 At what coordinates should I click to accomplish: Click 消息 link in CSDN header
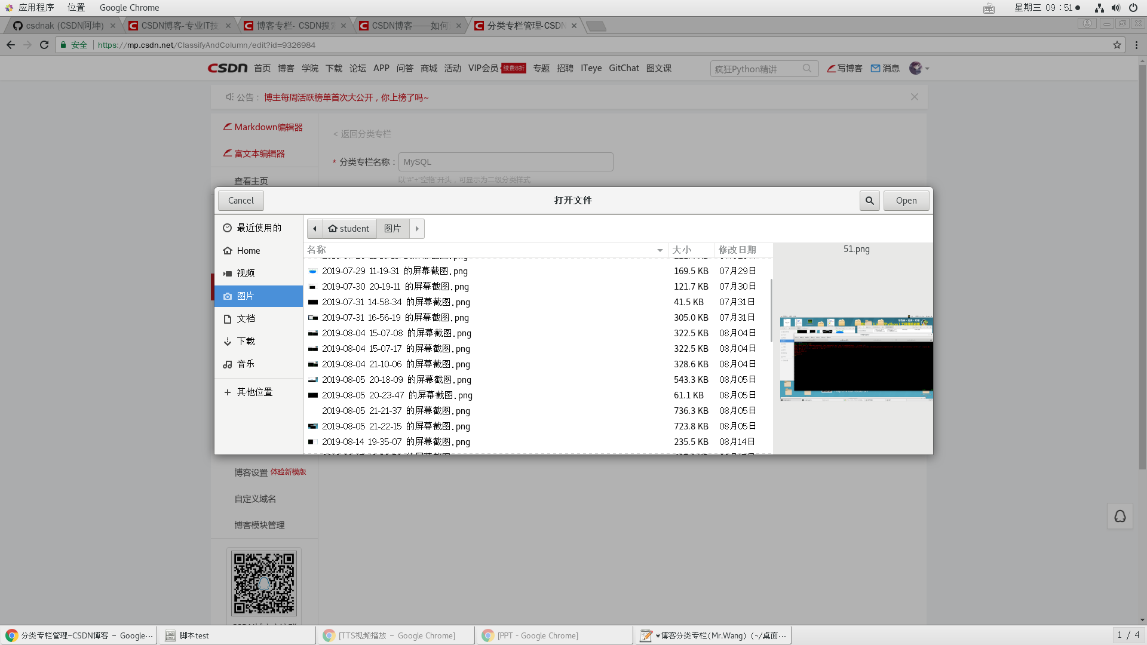click(885, 68)
